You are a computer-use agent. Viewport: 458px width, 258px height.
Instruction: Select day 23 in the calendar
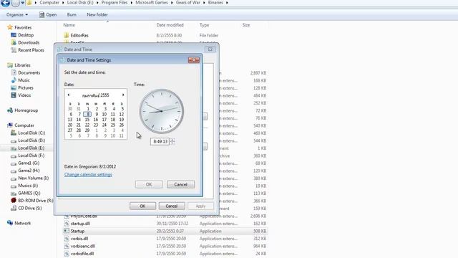[x=96, y=125]
